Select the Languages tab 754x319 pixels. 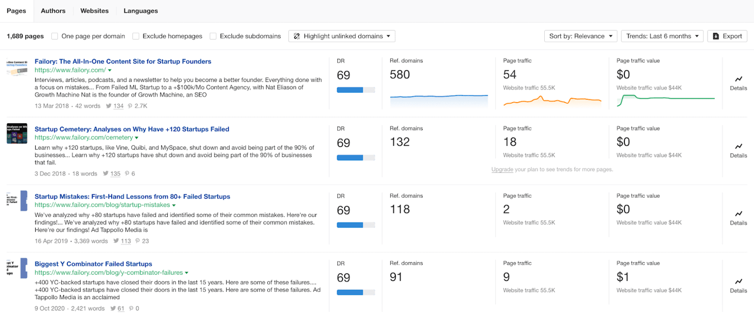coord(140,11)
